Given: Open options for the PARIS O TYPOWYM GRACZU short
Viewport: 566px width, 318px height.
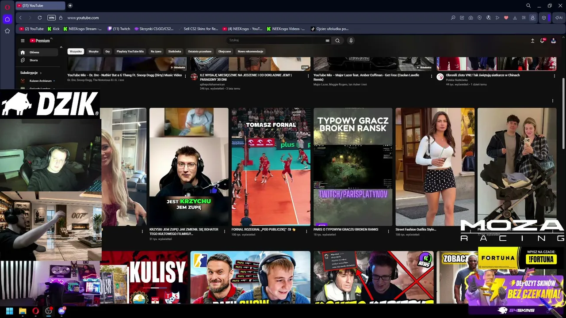Looking at the screenshot, I should tap(389, 231).
